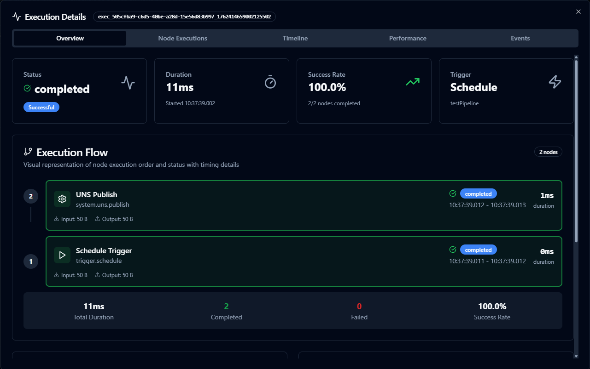Switch to the Node Executions tab
The width and height of the screenshot is (590, 369).
pyautogui.click(x=182, y=38)
